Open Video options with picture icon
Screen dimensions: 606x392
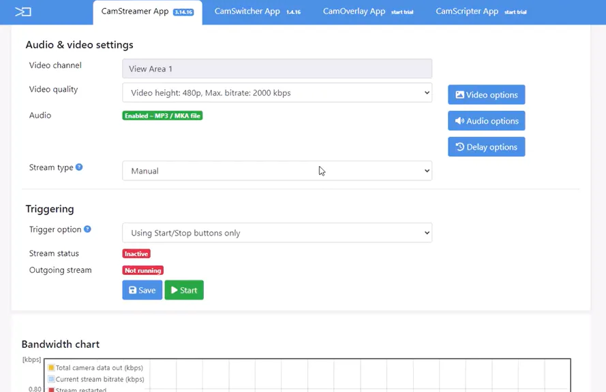point(486,95)
